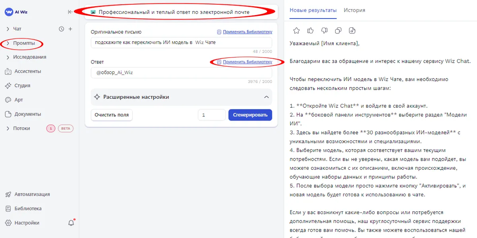477x238 pixels.
Task: Click the thumbs up icon on result
Action: pyautogui.click(x=310, y=31)
